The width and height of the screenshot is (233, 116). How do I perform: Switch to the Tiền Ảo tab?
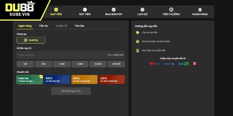(43, 26)
